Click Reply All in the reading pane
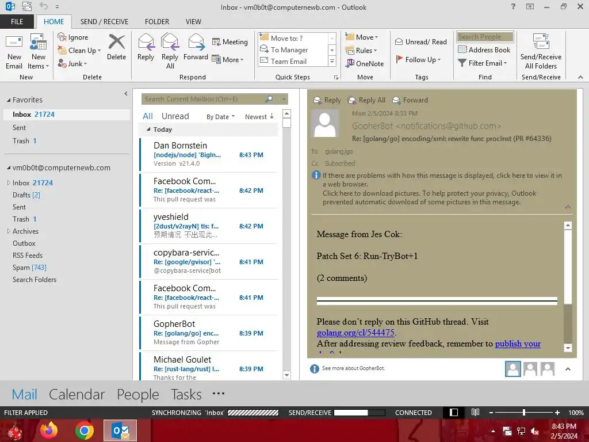589x442 pixels. [x=366, y=100]
